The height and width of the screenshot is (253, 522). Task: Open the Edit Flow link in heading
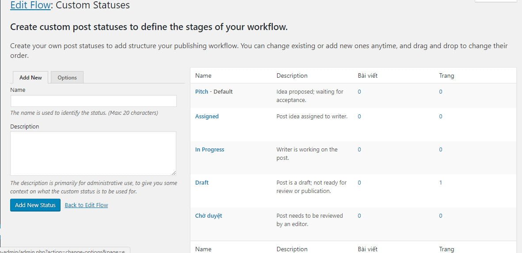point(30,5)
